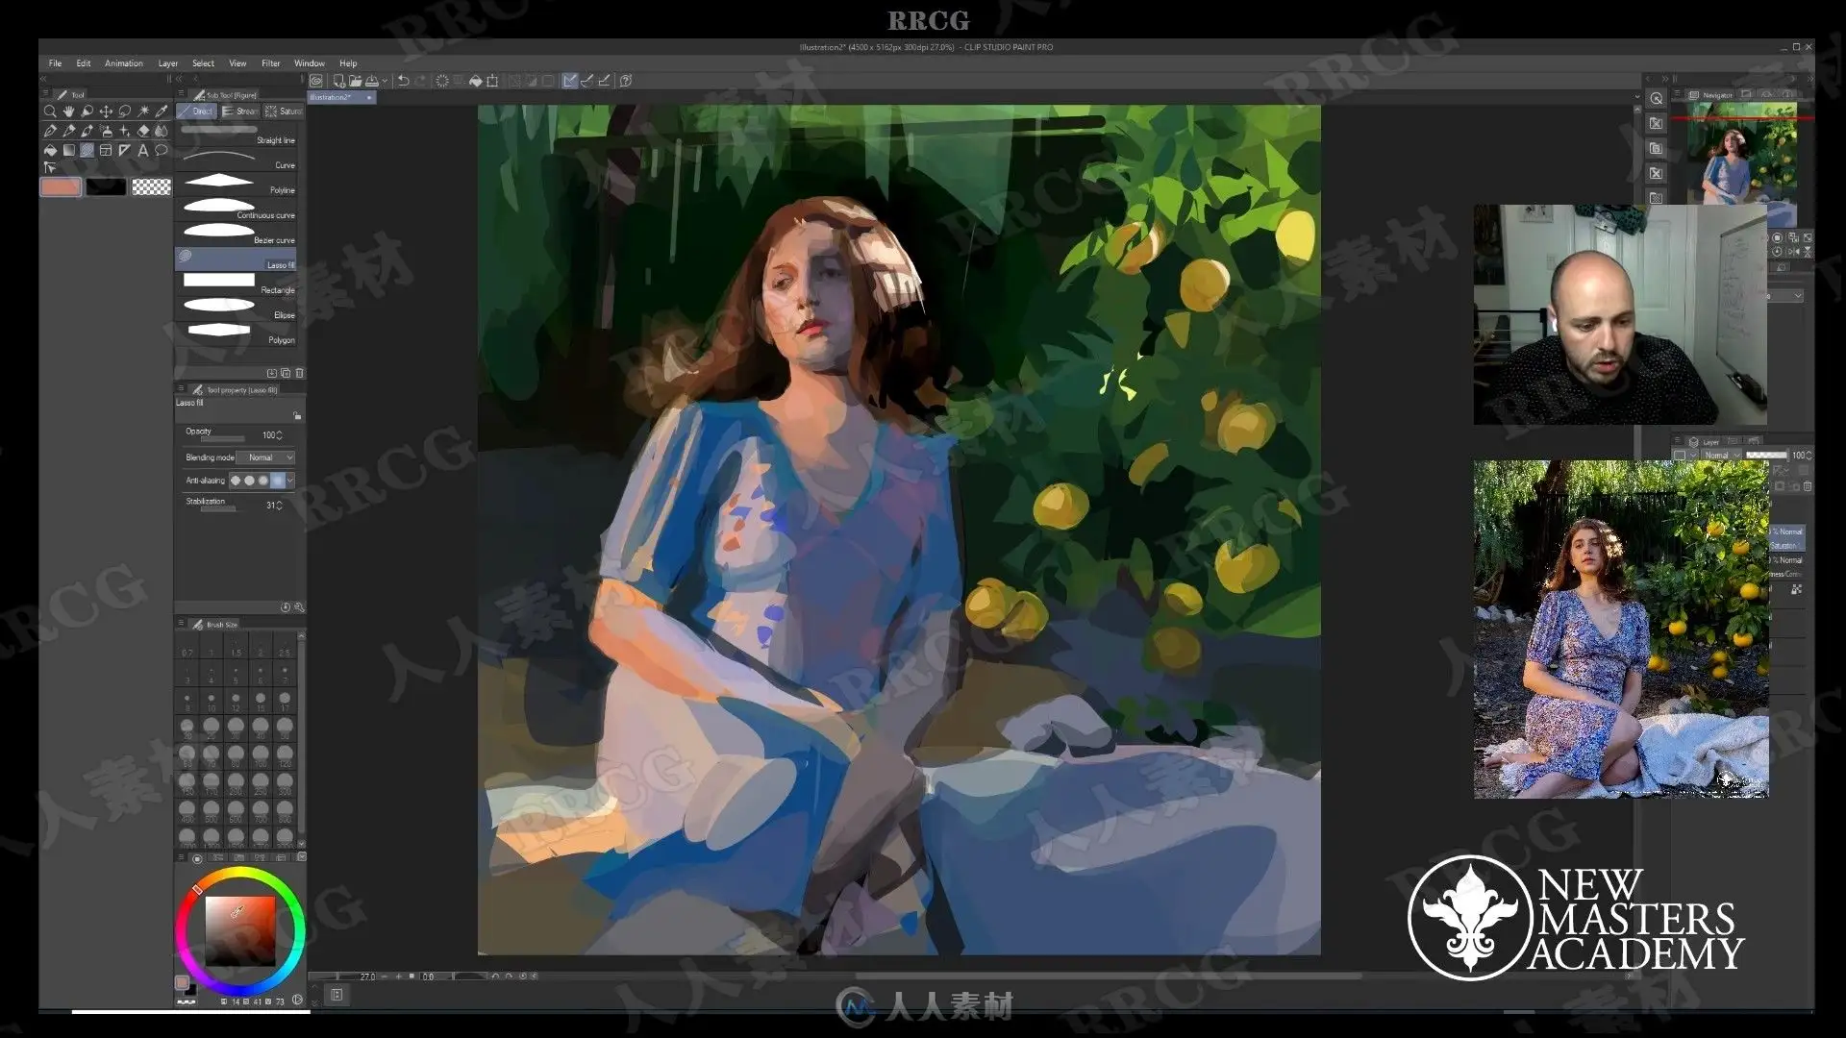
Task: Select the Balloon tool
Action: pos(162,150)
